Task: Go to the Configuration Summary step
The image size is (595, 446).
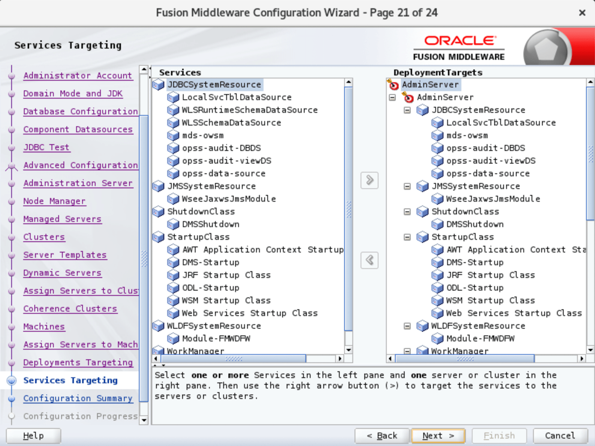Action: [x=78, y=398]
